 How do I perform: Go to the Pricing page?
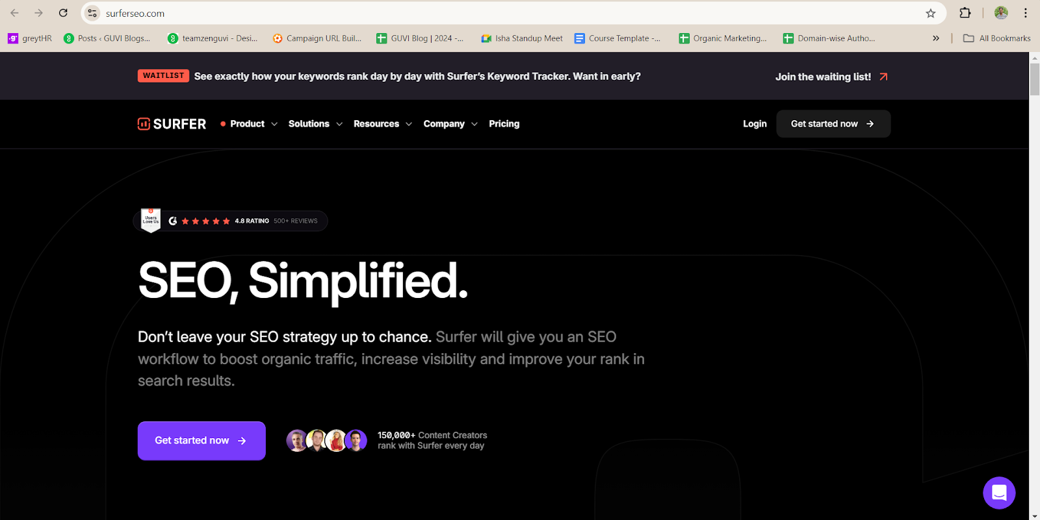(x=504, y=124)
